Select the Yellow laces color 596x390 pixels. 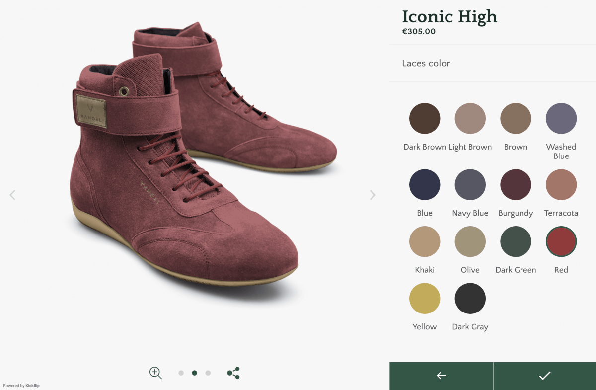pyautogui.click(x=425, y=299)
